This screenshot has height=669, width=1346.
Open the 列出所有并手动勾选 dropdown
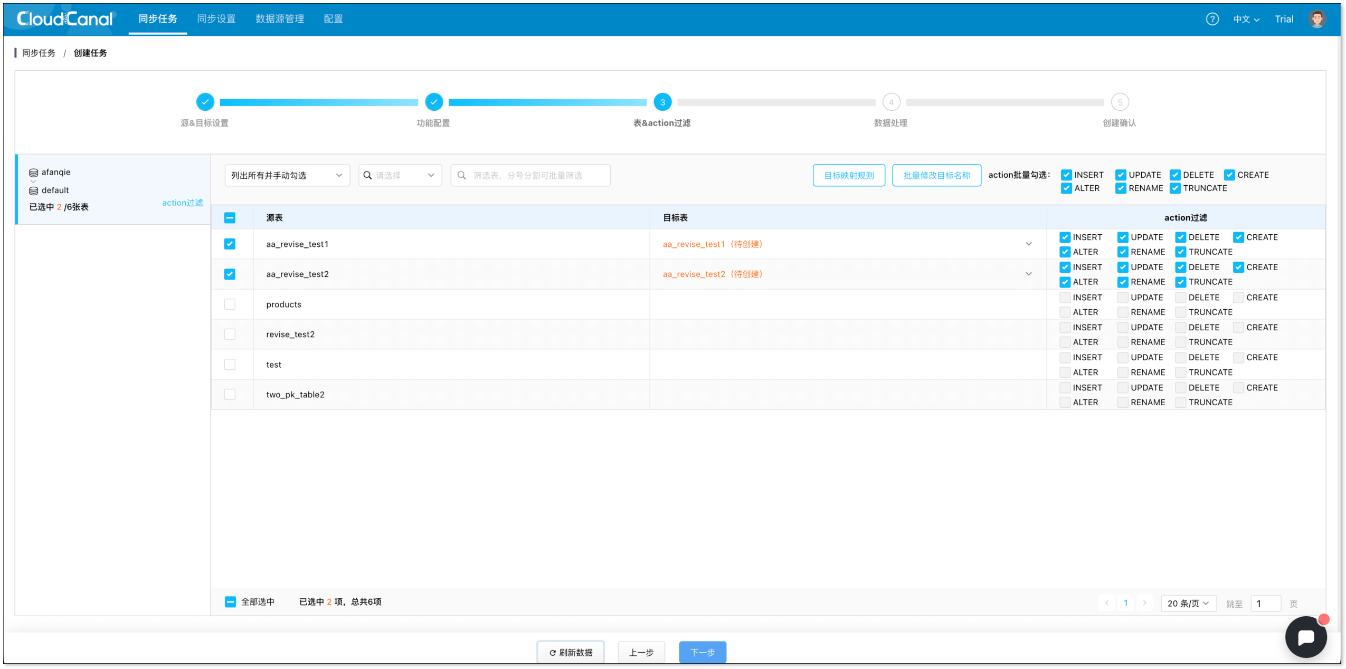[x=287, y=175]
